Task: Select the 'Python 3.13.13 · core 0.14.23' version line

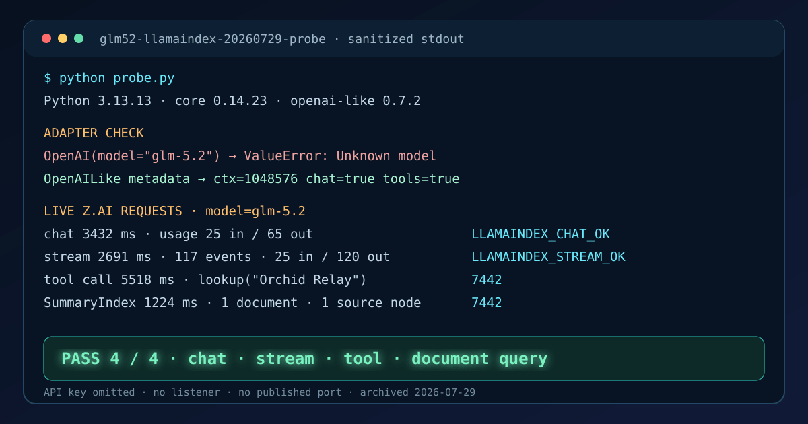Action: (x=232, y=101)
